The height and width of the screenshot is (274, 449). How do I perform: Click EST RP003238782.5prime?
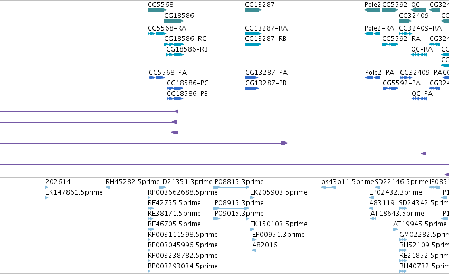click(x=183, y=256)
